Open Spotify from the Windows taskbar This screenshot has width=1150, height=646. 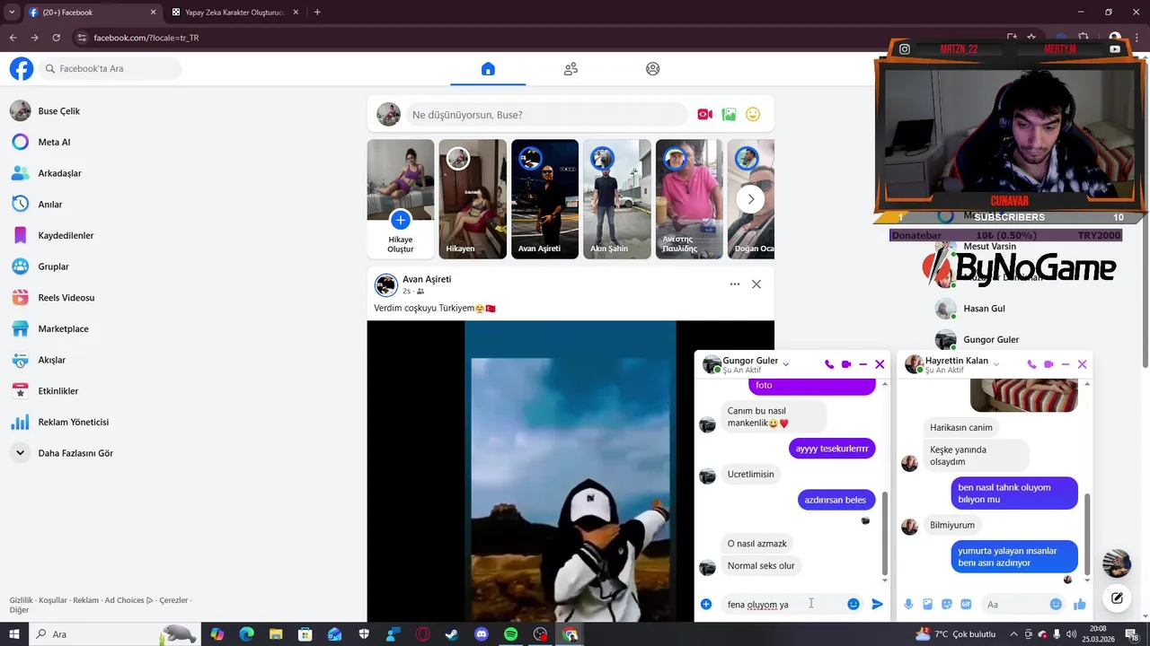pos(511,634)
